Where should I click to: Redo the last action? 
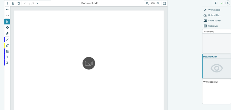[7, 15]
